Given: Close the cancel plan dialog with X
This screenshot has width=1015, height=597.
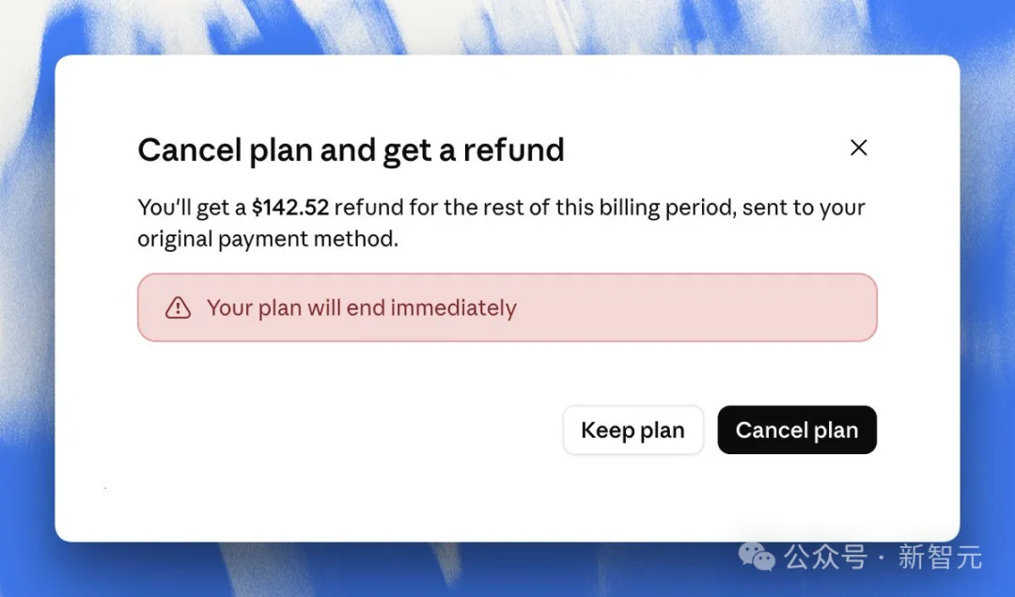Looking at the screenshot, I should 858,148.
